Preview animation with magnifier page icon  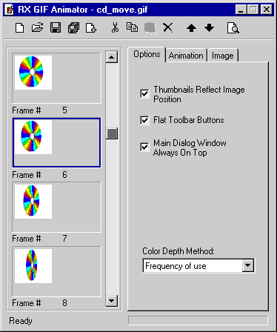[x=233, y=28]
